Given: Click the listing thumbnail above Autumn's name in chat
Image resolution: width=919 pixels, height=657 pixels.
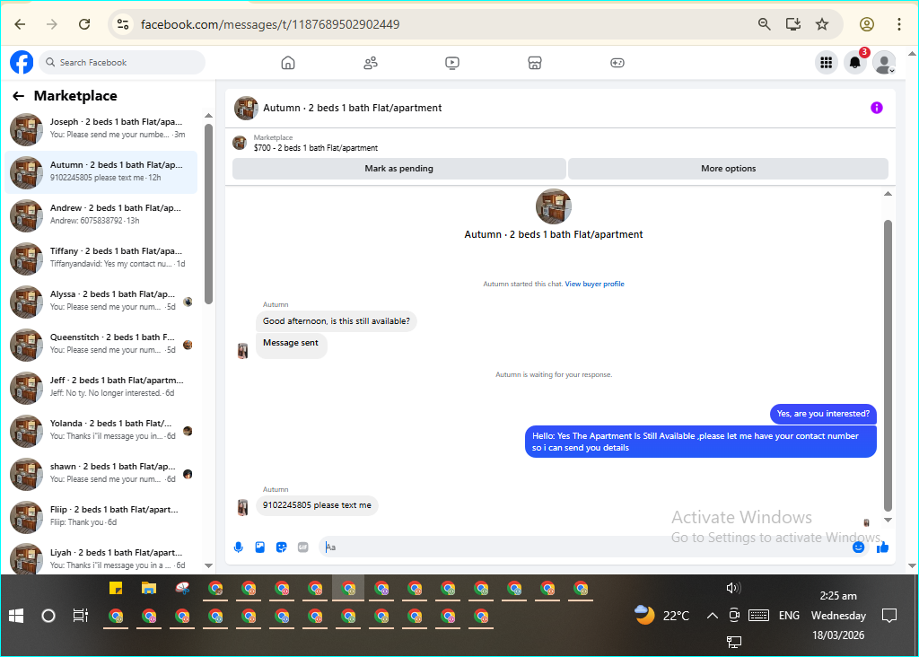Looking at the screenshot, I should pos(553,206).
